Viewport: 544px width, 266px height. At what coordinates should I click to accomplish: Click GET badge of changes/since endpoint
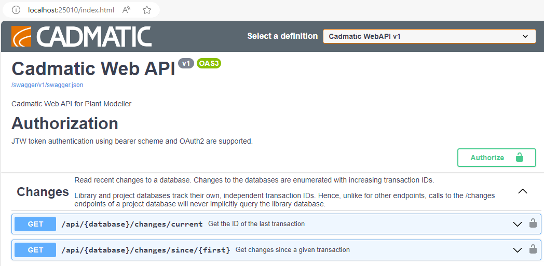coord(35,250)
